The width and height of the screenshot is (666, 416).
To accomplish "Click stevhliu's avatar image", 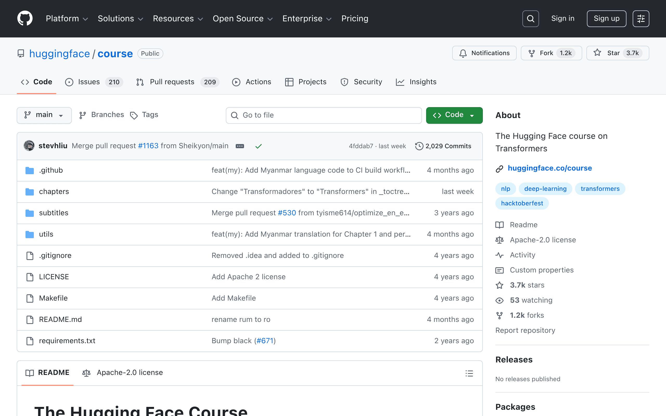I will pos(29,146).
